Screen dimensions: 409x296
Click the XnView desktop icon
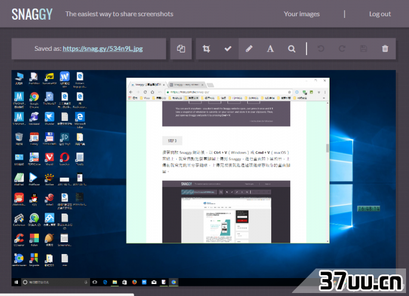(50, 179)
